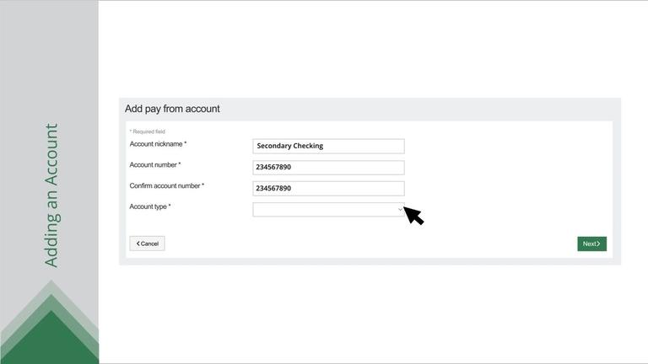Click the 'Account nickname *' label
The width and height of the screenshot is (648, 364).
159,144
